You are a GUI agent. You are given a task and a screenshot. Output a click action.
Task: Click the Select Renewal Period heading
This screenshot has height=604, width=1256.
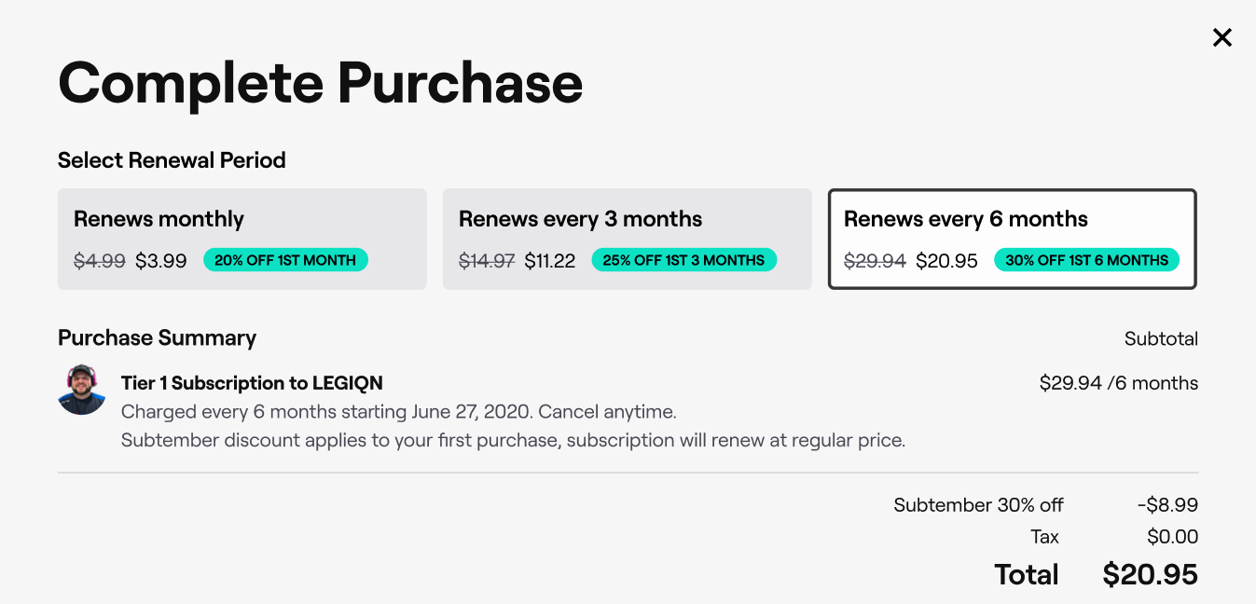coord(172,159)
